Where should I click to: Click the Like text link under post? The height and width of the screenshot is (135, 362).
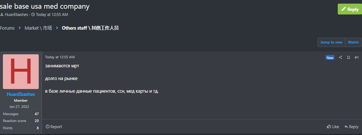pyautogui.click(x=336, y=127)
